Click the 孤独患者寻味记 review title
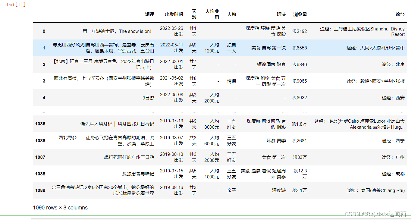Screen dimensions: 411x220 pyautogui.click(x=138, y=174)
